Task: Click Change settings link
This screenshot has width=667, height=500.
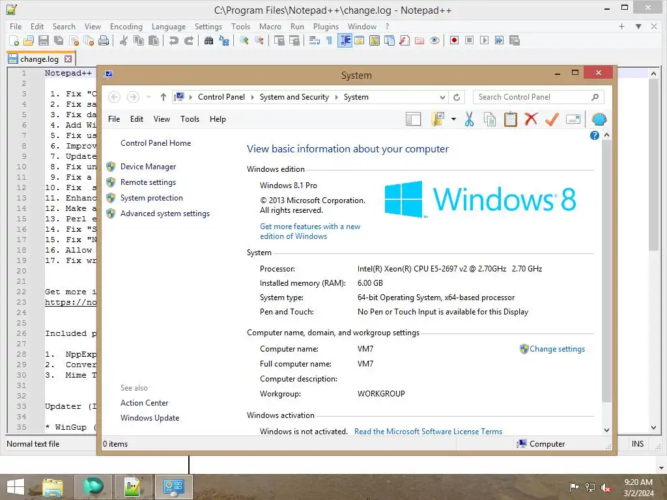Action: click(x=558, y=349)
